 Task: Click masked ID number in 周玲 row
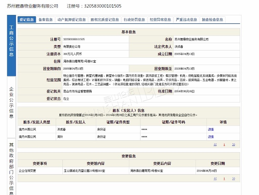144,137
